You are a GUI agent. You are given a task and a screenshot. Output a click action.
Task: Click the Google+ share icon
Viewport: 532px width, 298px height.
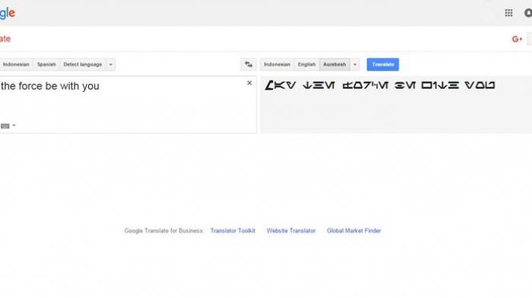517,39
